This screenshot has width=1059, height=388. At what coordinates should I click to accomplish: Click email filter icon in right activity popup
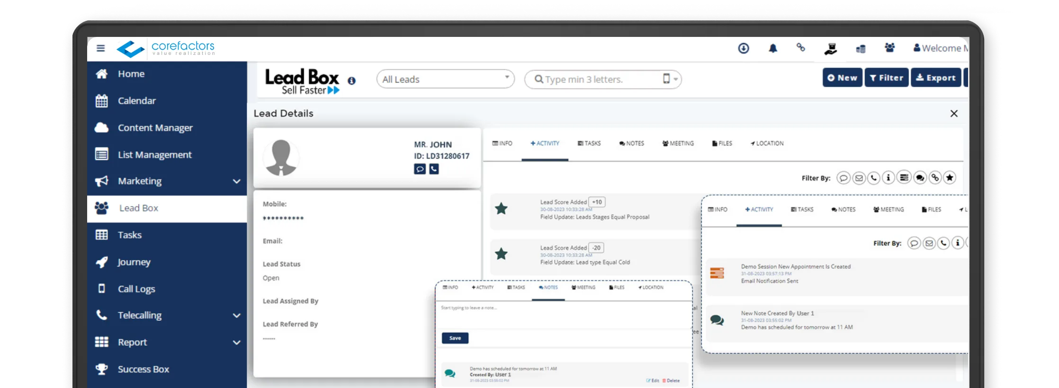point(929,243)
